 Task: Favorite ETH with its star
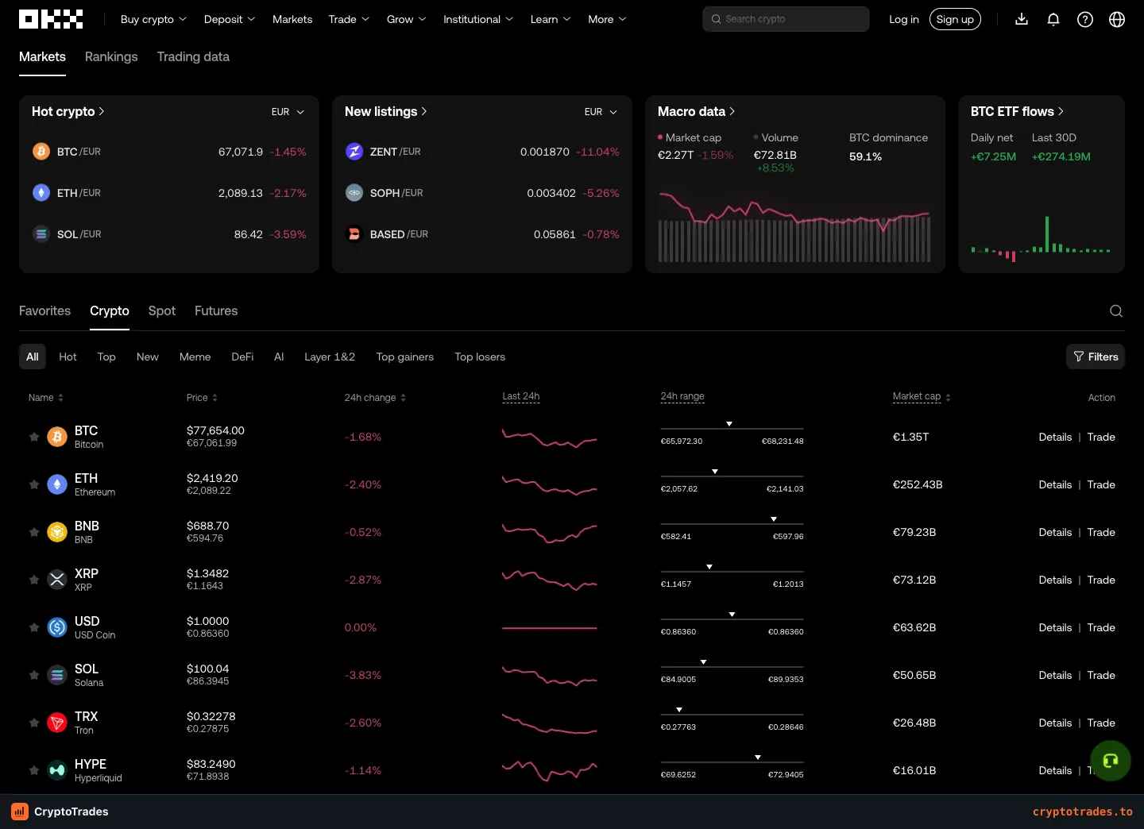point(34,484)
